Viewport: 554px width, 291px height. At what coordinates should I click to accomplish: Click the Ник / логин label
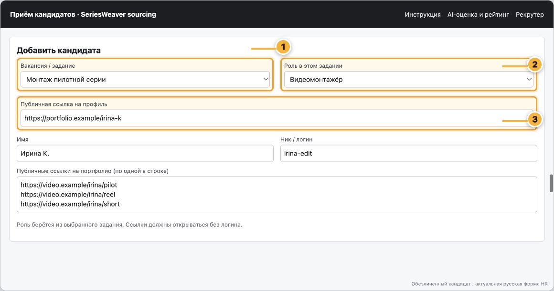pos(297,139)
